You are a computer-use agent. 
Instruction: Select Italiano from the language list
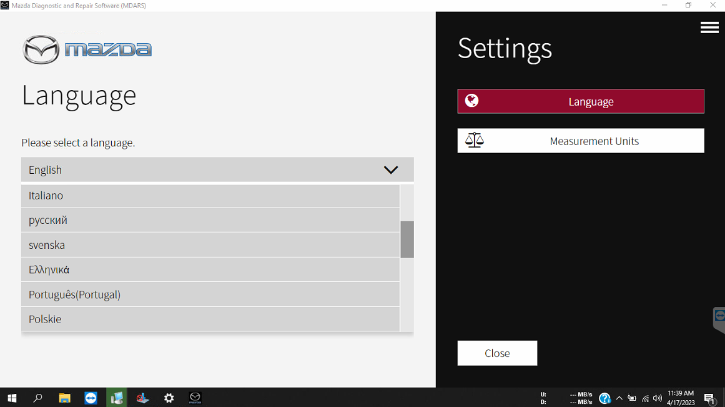click(x=210, y=196)
